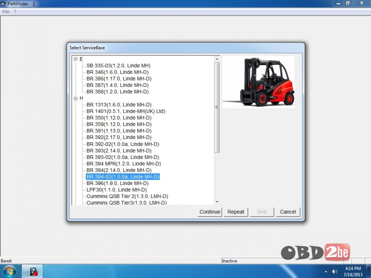The width and height of the screenshot is (371, 278).
Task: Select BR 392(2.17.0, Linde MH-D)
Action: 119,137
